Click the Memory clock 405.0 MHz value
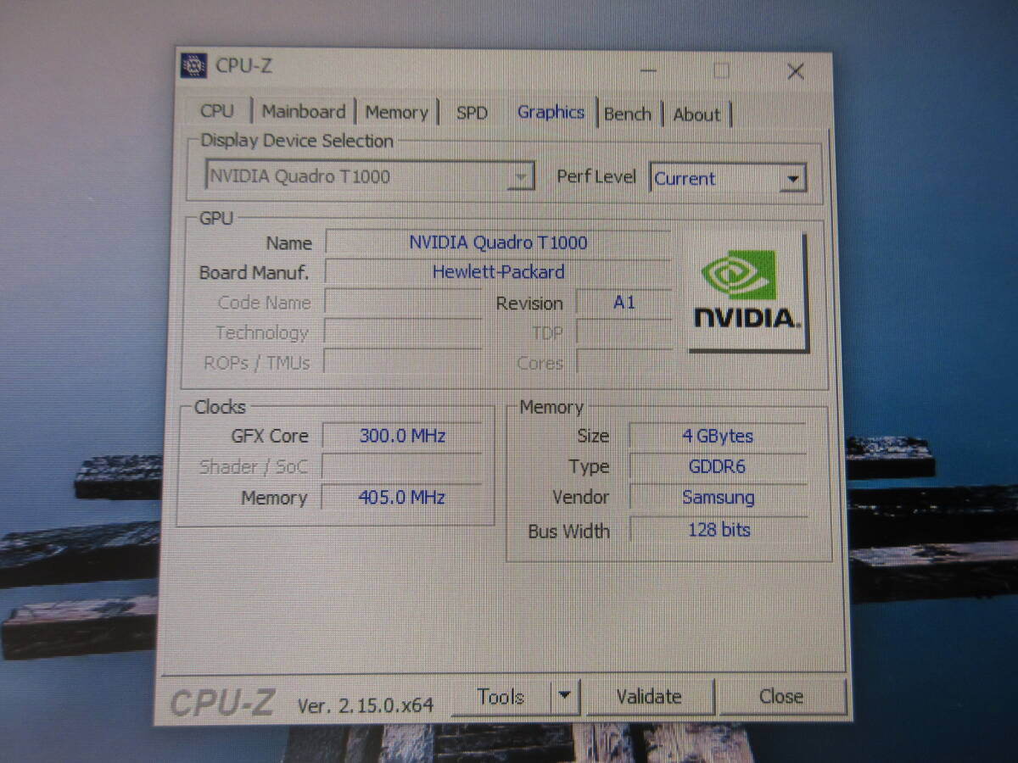 [x=402, y=498]
